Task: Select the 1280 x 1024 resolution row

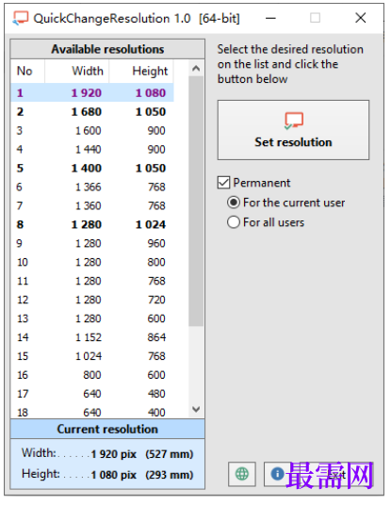Action: [x=92, y=224]
